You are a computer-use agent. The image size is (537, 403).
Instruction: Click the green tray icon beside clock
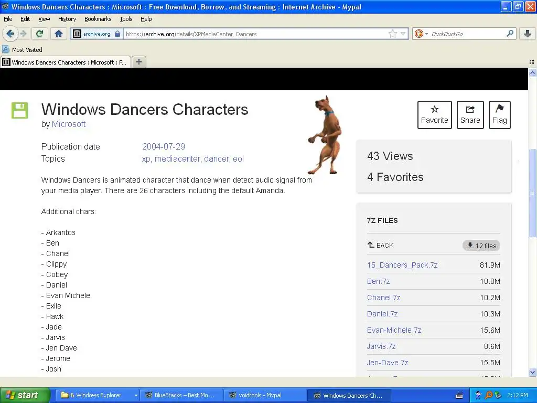coord(498,396)
